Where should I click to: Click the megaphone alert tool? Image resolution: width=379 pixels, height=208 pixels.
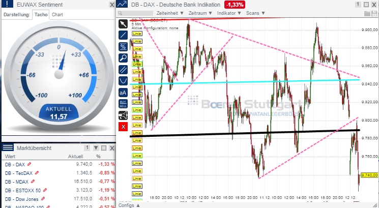(123, 115)
